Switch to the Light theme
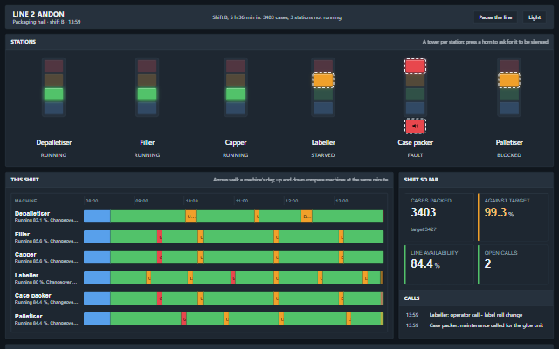Screen dimensions: 559x349 (534, 17)
